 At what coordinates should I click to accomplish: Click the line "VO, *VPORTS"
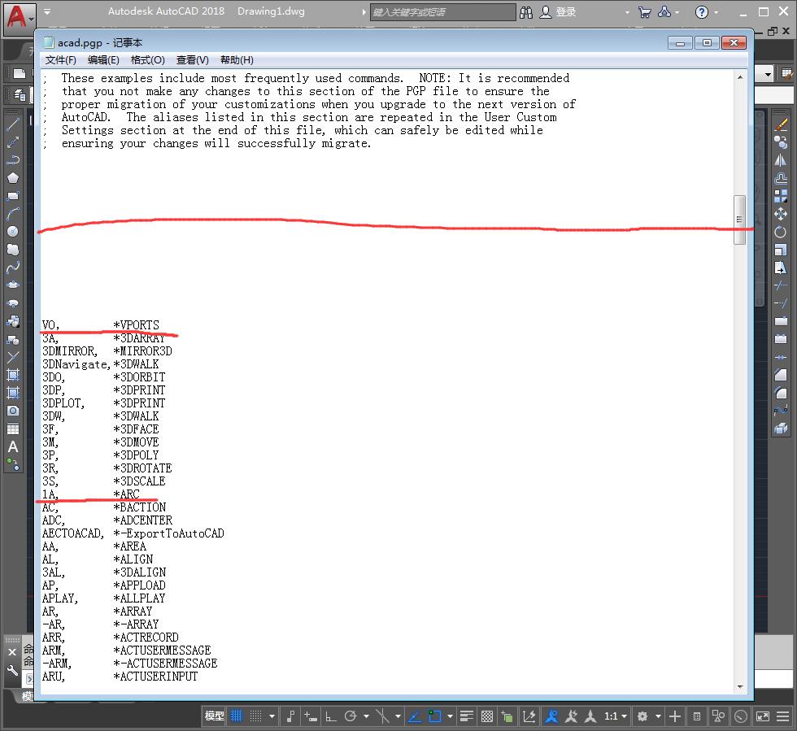(101, 324)
